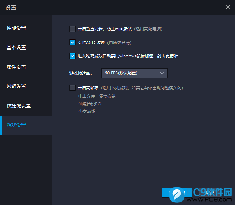235x205 pixels.
Task: Click 游戏帧速率 label
Action: [x=81, y=73]
